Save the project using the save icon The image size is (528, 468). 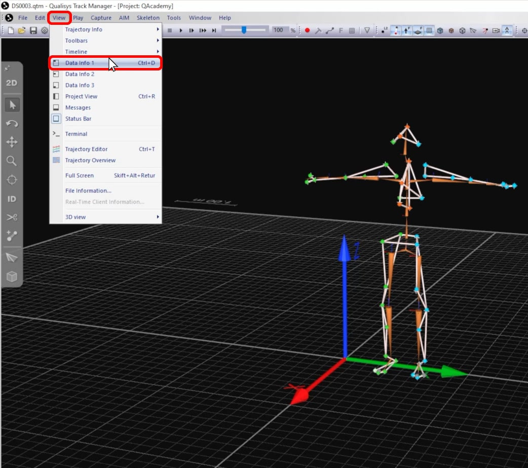(32, 30)
